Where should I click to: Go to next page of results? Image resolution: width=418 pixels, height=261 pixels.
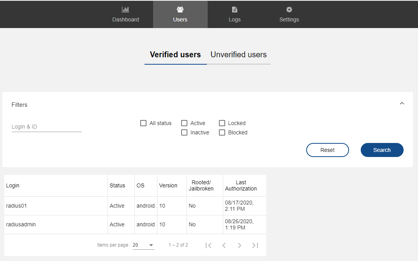pos(240,245)
